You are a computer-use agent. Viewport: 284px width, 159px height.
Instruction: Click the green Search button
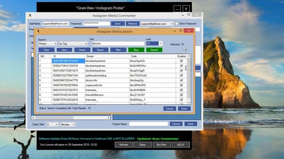(154, 50)
